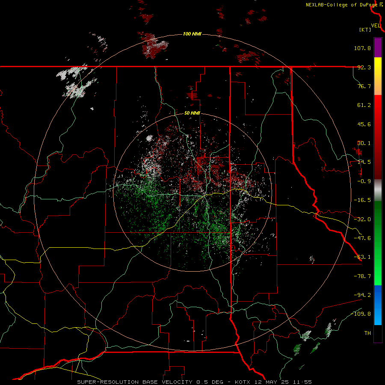Screen dimensions: 385x385
Task: Select the -16.5 value on the velocity scale
Action: [x=362, y=200]
